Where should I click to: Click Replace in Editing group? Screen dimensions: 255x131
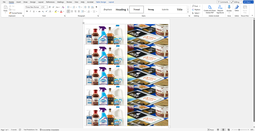point(196,10)
